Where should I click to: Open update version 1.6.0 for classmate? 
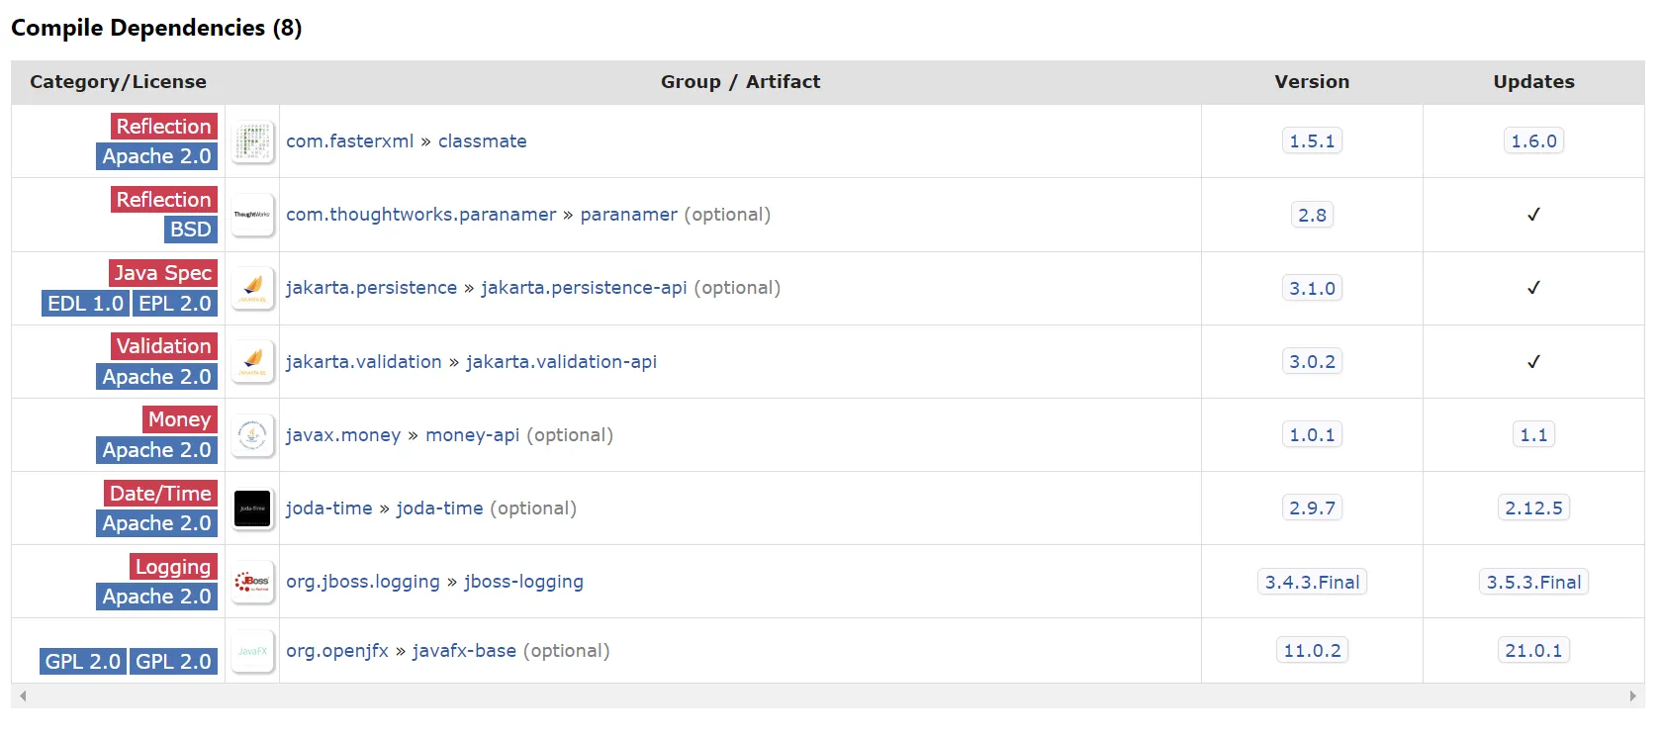click(1533, 141)
